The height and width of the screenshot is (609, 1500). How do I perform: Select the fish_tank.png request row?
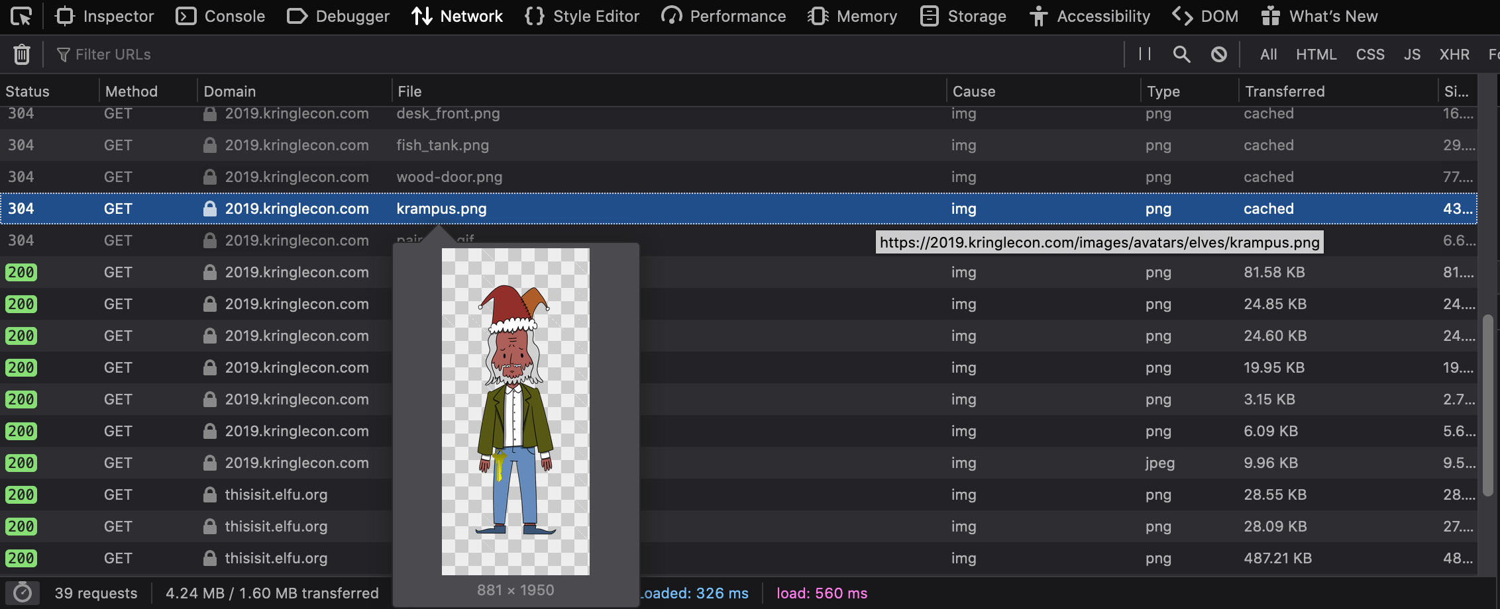(x=739, y=145)
